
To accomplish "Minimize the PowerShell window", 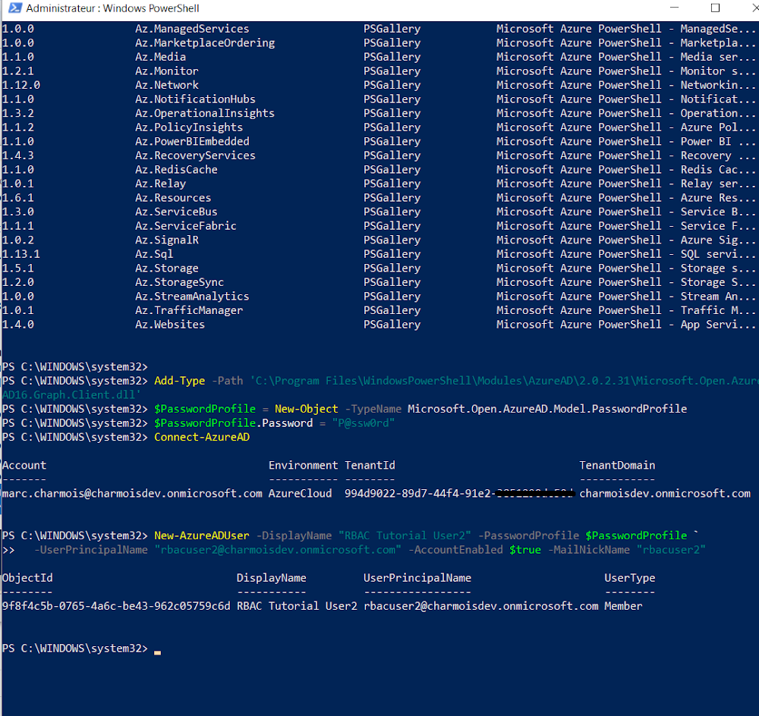I will [674, 7].
